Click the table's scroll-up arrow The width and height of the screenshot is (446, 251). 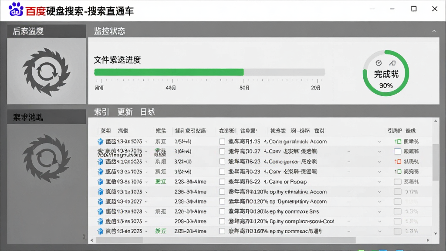[436, 121]
